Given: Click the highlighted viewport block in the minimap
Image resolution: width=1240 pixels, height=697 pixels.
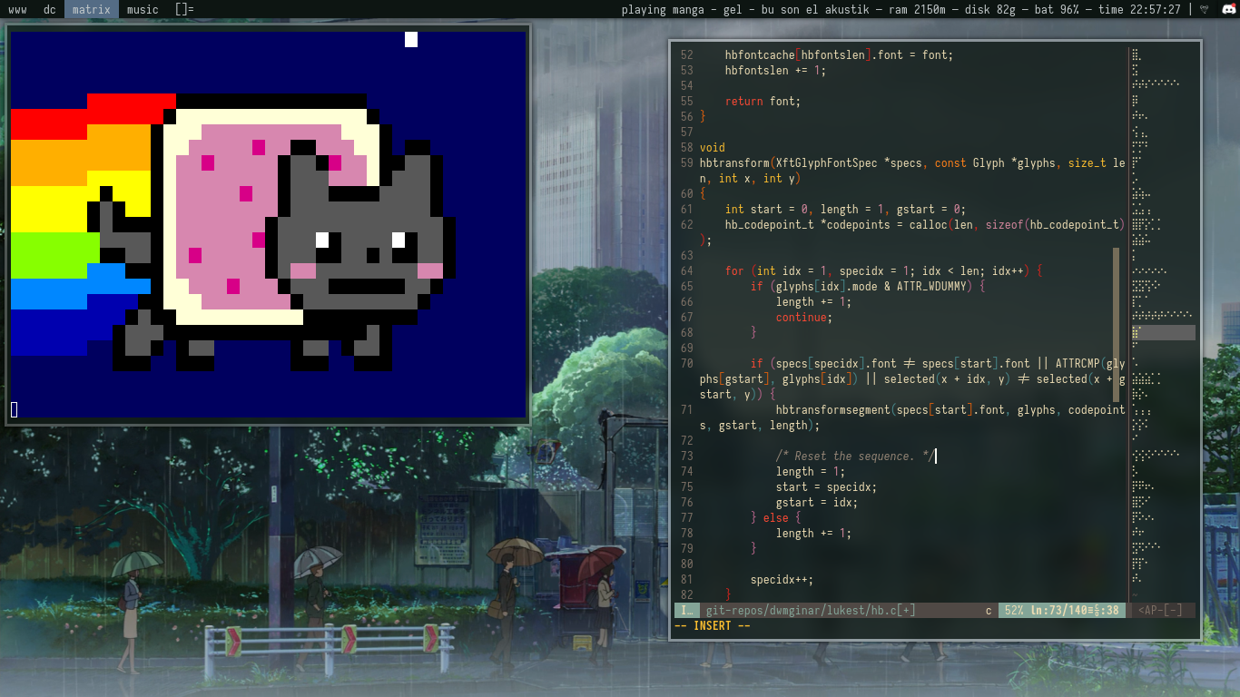Looking at the screenshot, I should pos(1163,333).
